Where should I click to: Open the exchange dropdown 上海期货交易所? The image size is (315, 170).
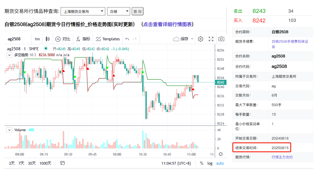(x=82, y=11)
